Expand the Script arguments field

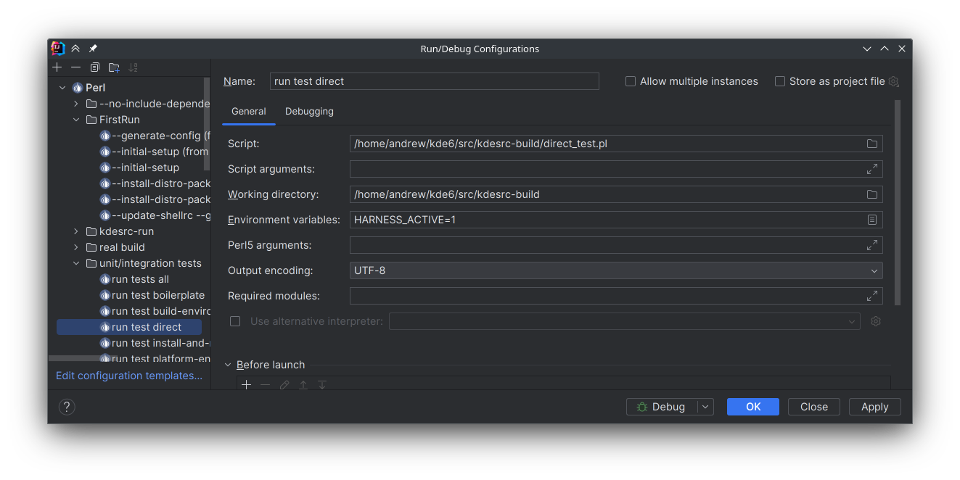(871, 169)
